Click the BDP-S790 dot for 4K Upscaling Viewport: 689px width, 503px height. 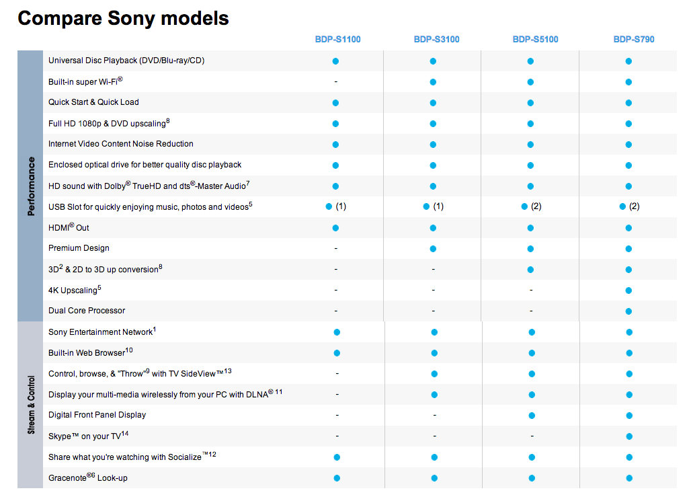tap(629, 291)
